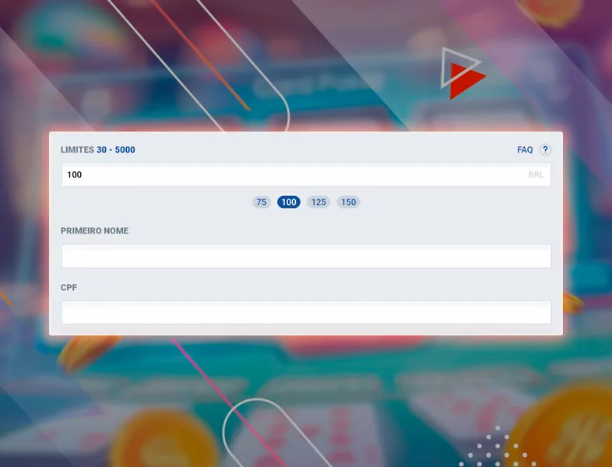Select the 100 amount preset
Image resolution: width=612 pixels, height=467 pixels.
click(x=289, y=202)
